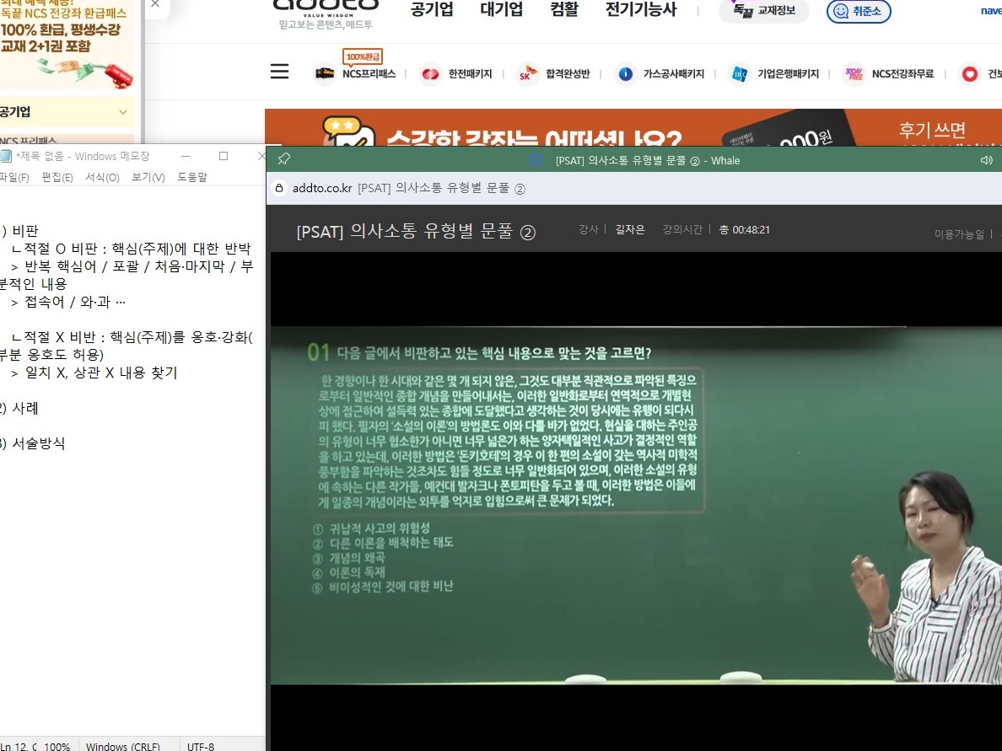Viewport: 1002px width, 751px height.
Task: Open the 보기(V) menu in Notepad
Action: pyautogui.click(x=148, y=177)
